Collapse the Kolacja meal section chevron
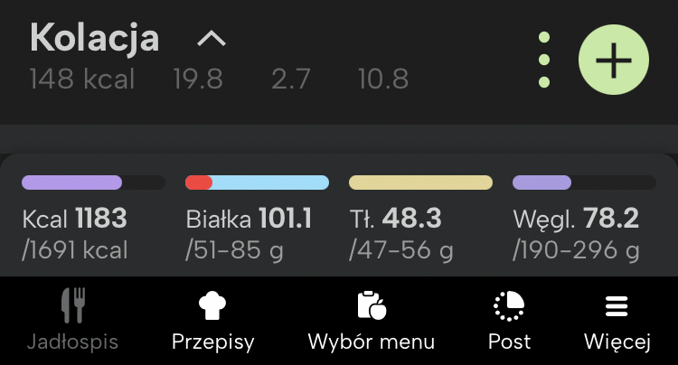 [x=211, y=39]
